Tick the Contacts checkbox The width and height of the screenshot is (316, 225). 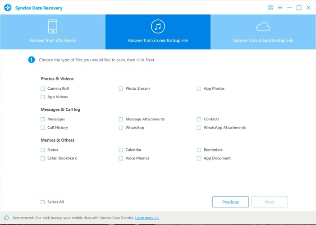[x=199, y=119]
